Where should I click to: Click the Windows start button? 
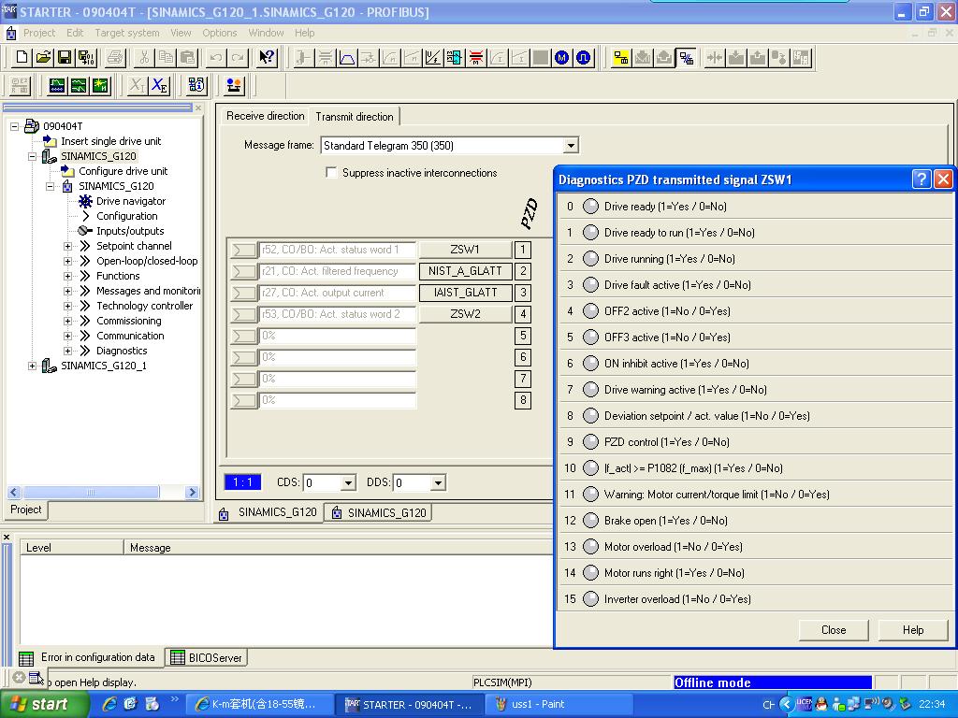point(43,704)
